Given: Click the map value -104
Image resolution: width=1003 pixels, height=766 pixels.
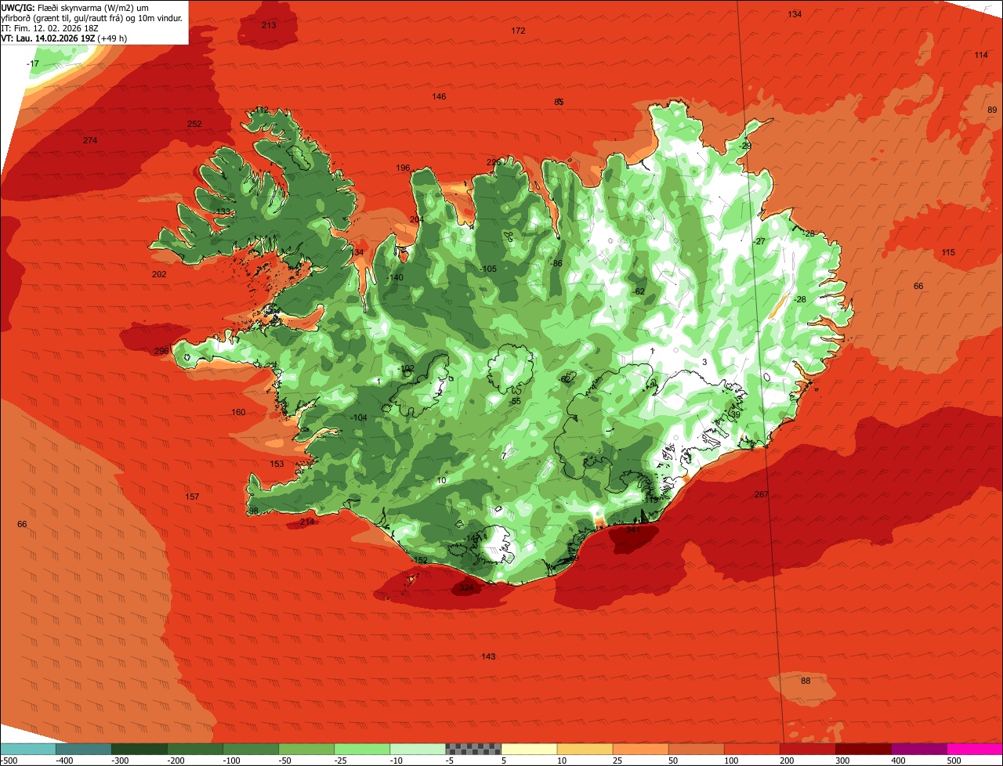Looking at the screenshot, I should [358, 417].
